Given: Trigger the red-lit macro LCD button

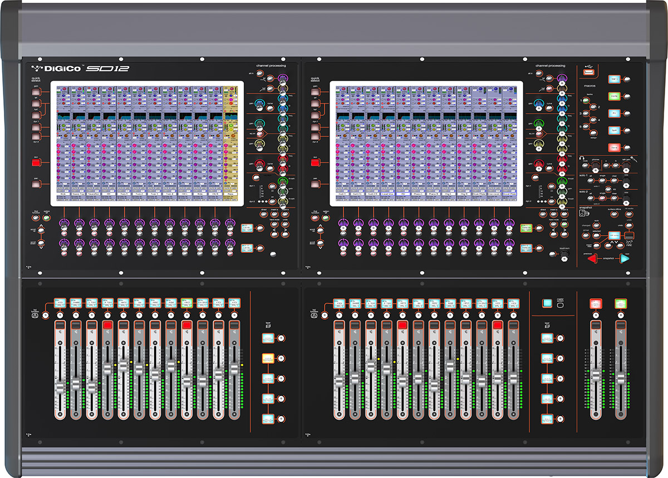Looking at the screenshot, I should point(614,148).
